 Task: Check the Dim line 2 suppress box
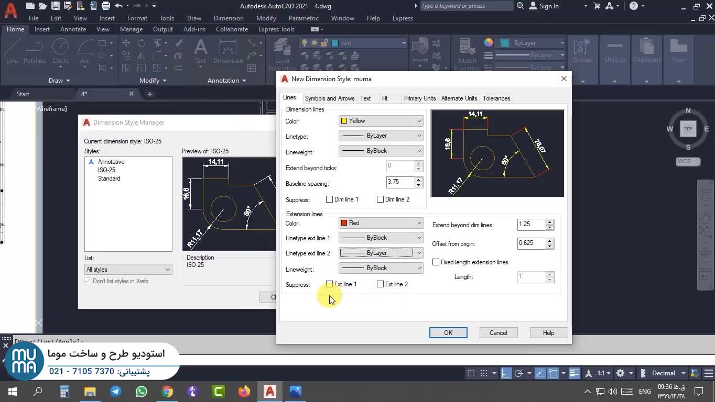(380, 199)
